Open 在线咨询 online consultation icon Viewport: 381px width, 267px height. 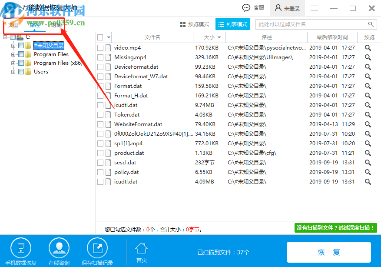[59, 248]
